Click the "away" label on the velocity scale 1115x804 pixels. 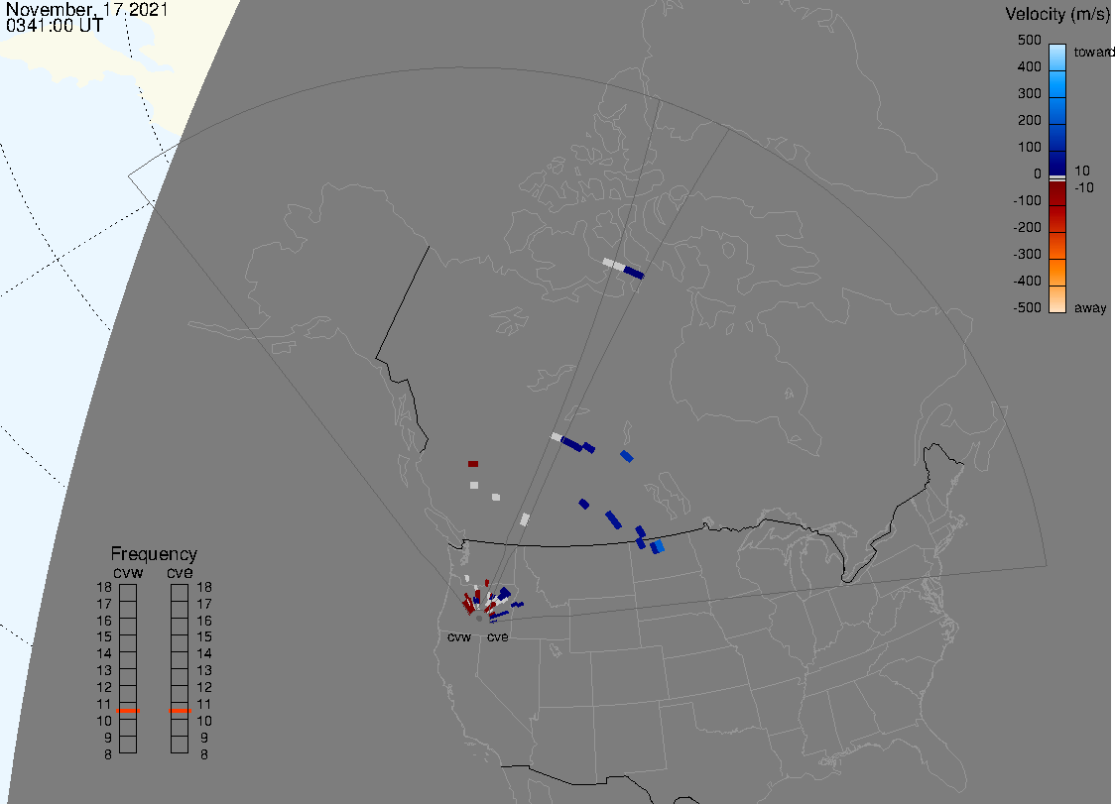point(1090,307)
